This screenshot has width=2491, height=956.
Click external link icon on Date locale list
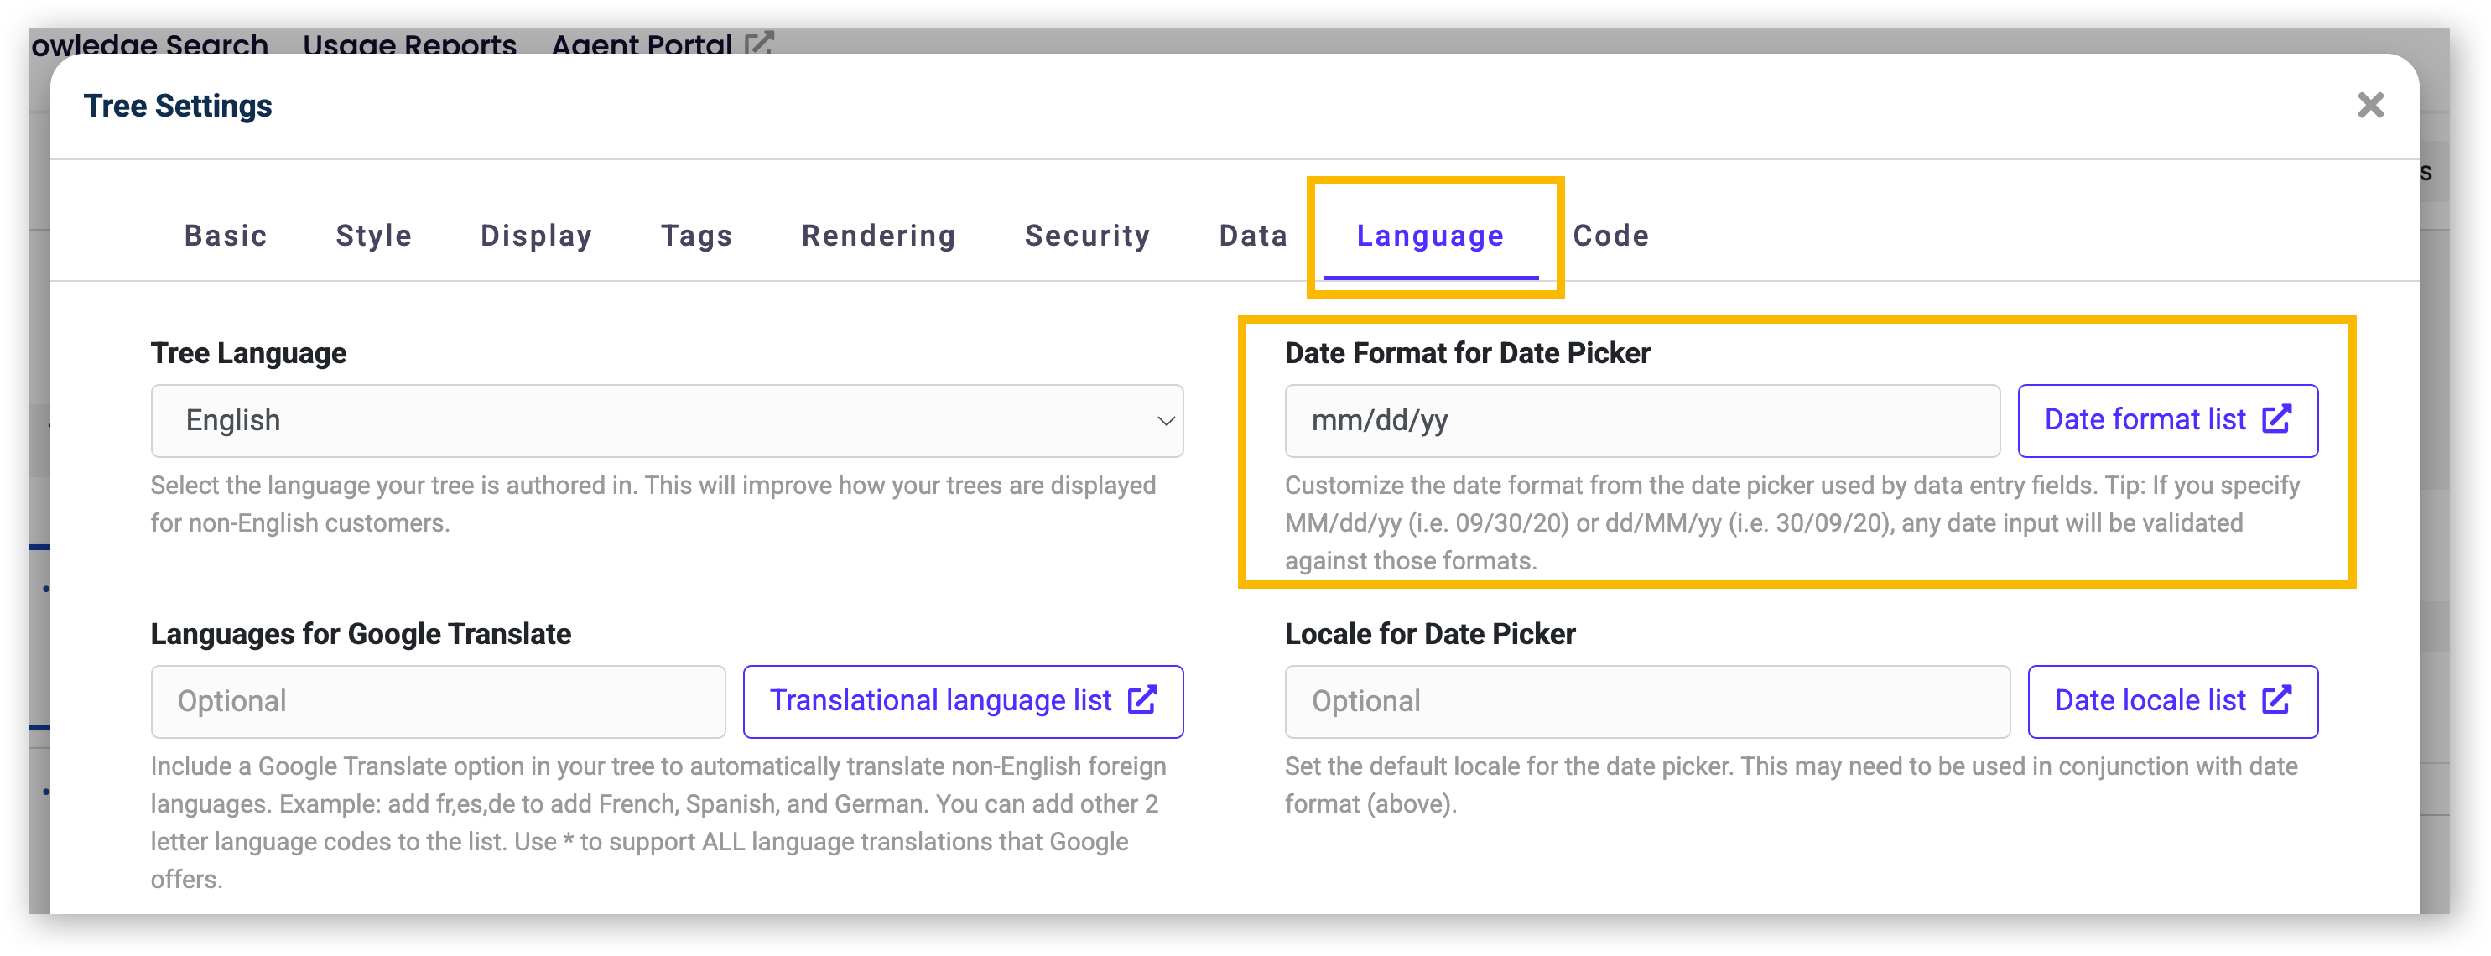tap(2276, 700)
